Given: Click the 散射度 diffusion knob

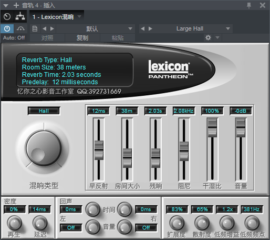Looking at the screenshot, I should pos(202,223).
